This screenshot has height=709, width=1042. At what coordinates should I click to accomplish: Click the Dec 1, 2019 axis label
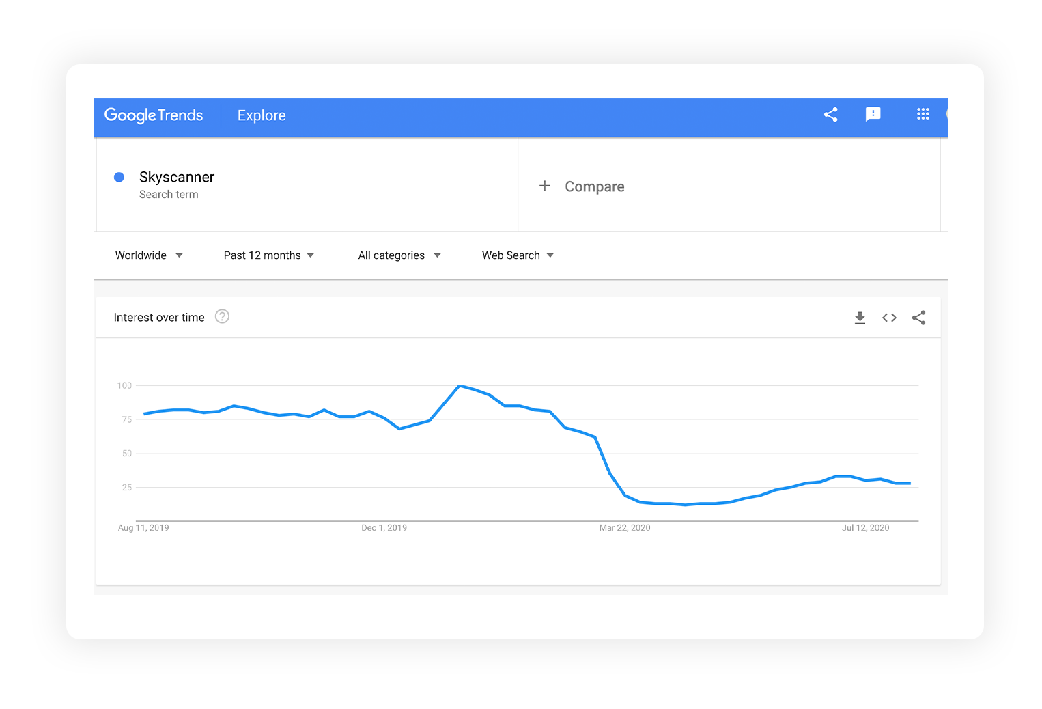(x=384, y=528)
